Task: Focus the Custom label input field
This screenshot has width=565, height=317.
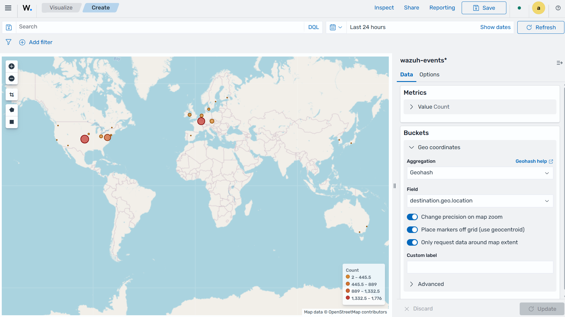Action: pos(480,267)
